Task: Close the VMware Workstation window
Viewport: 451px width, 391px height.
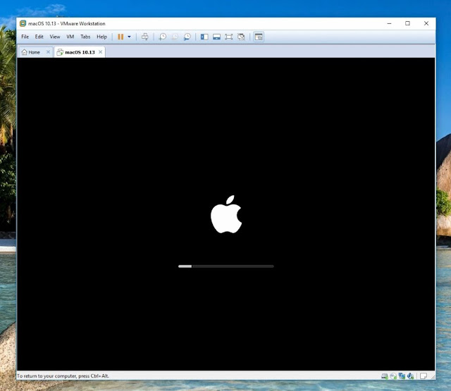Action: pos(426,23)
